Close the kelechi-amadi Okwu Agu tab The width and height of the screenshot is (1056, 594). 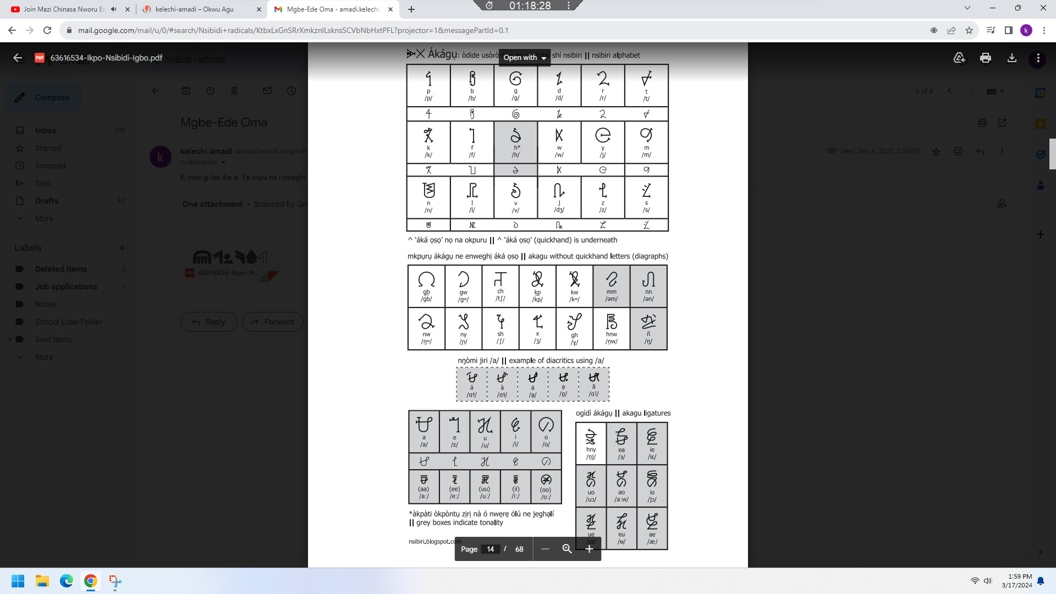pyautogui.click(x=259, y=9)
